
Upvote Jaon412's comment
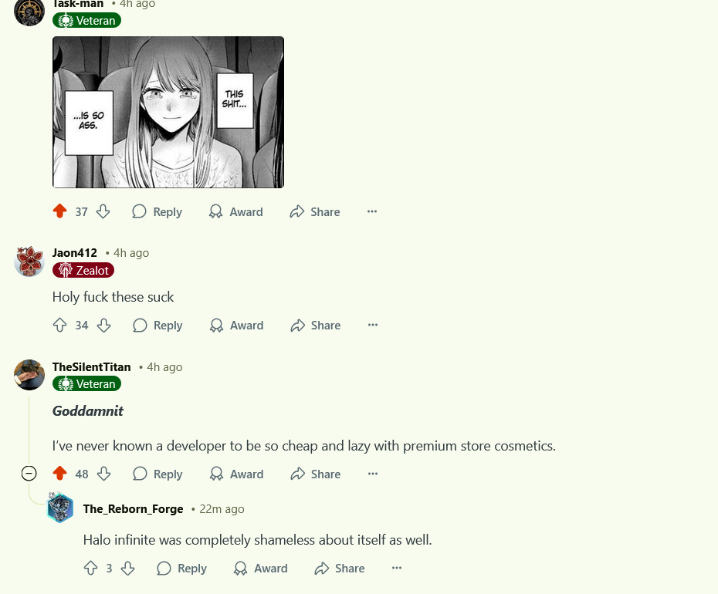click(59, 326)
